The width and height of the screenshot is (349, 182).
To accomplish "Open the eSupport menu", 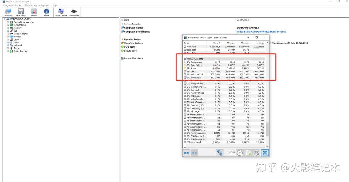I will pos(44,5).
